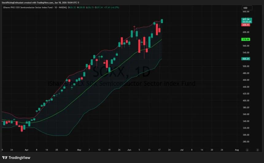Click the TradingView logo
Image resolution: width=264 pixels, height=163 pixels.
(x=16, y=157)
